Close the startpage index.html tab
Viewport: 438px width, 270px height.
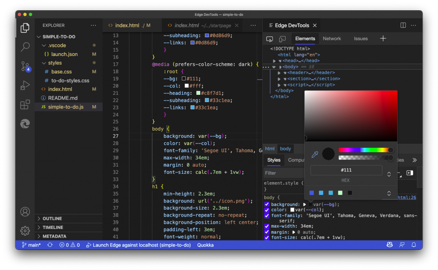pyautogui.click(x=237, y=25)
